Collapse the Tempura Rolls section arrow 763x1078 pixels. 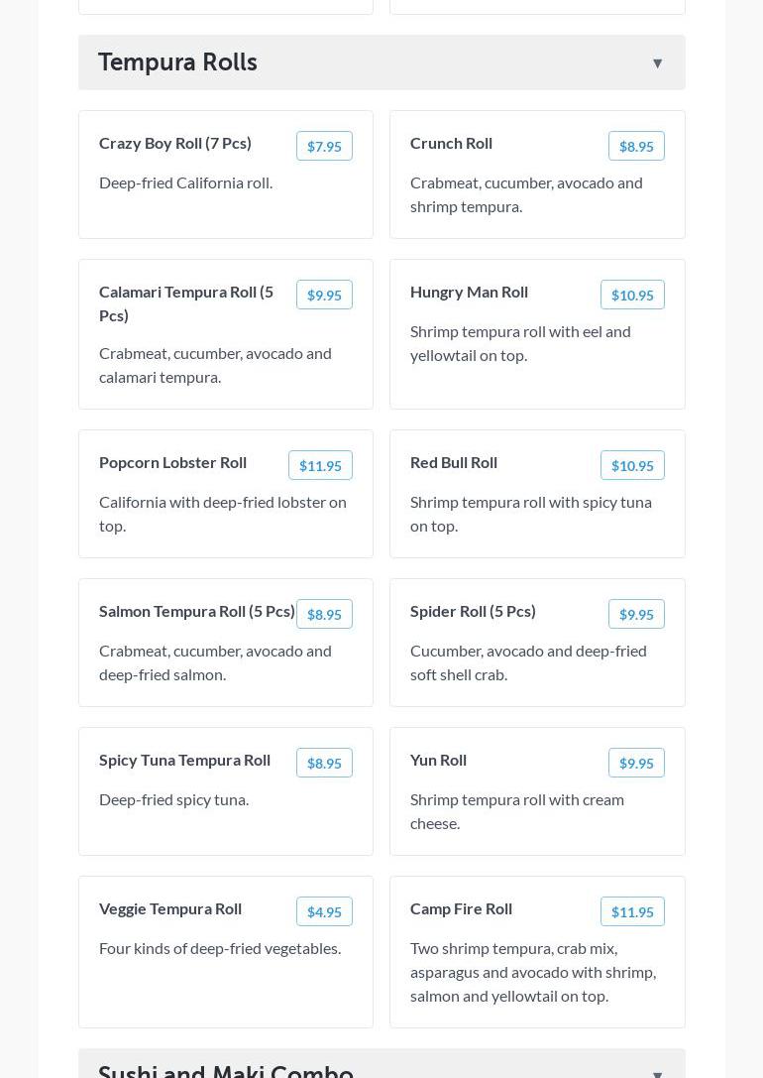(x=657, y=63)
